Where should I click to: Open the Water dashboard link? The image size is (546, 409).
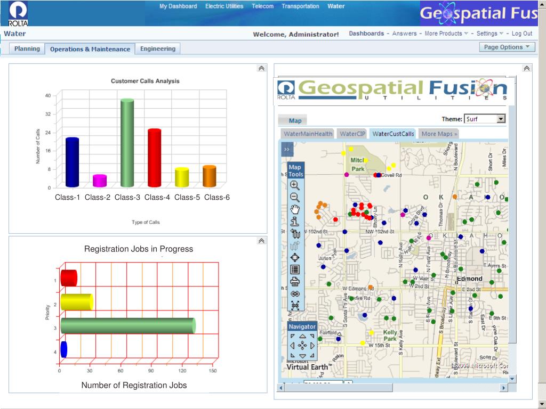point(336,6)
